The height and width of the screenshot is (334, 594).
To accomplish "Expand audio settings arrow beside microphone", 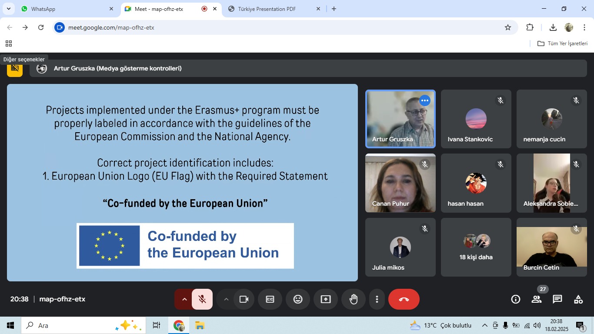I will (184, 299).
